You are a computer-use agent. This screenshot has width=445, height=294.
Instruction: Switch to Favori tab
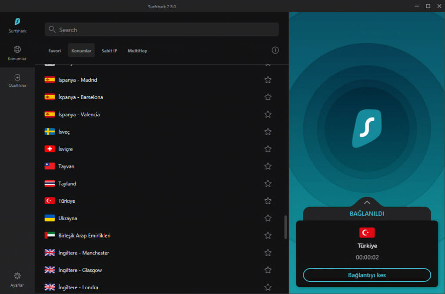pyautogui.click(x=54, y=51)
